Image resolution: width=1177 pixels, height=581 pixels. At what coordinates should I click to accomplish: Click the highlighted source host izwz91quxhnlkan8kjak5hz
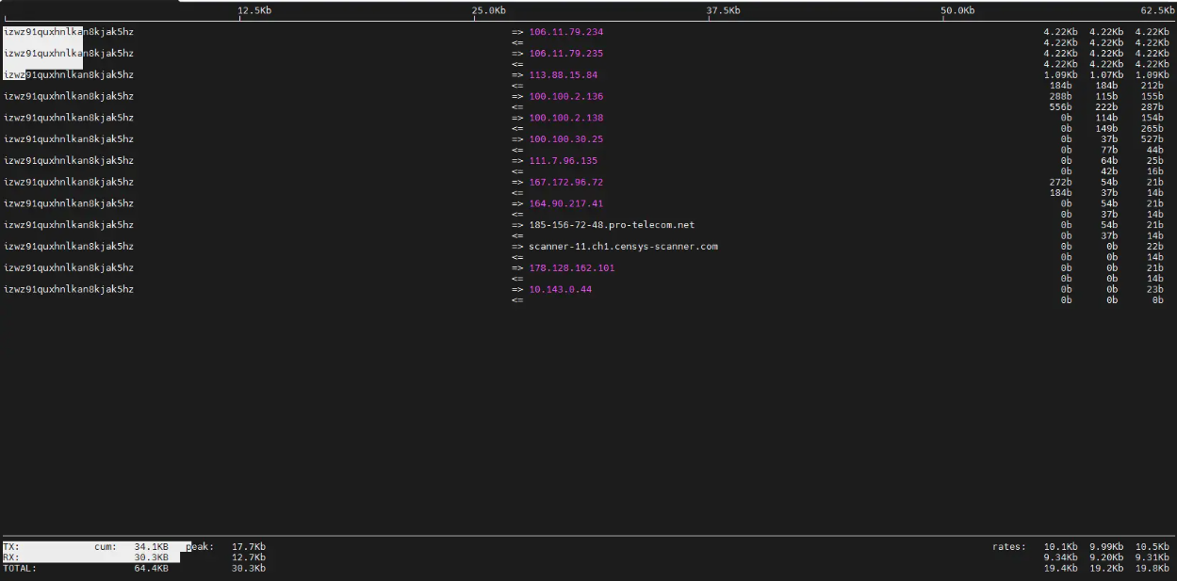[x=42, y=31]
